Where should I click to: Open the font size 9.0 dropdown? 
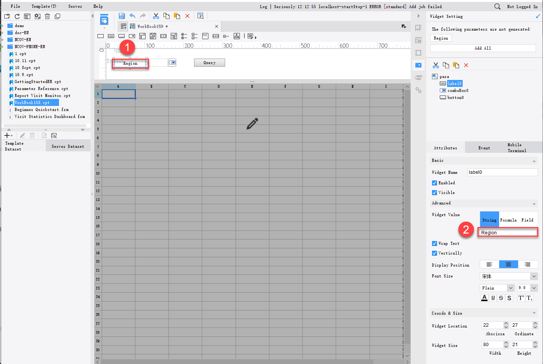coord(534,288)
